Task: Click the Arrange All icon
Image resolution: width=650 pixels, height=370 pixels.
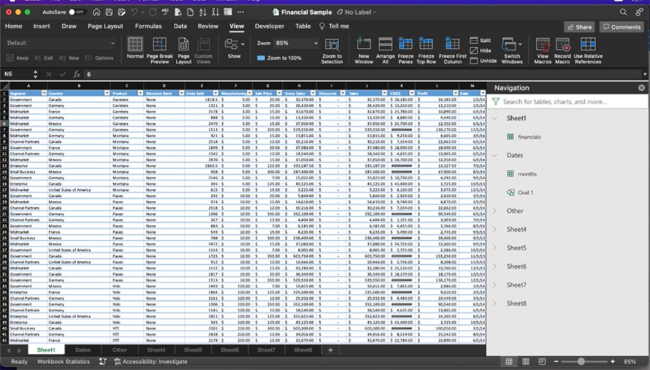Action: pyautogui.click(x=385, y=44)
